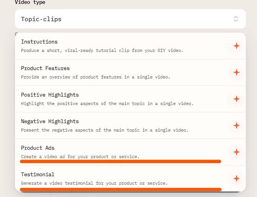
Task: Tap the sparkle icon next to Testimonial
Action: (237, 179)
